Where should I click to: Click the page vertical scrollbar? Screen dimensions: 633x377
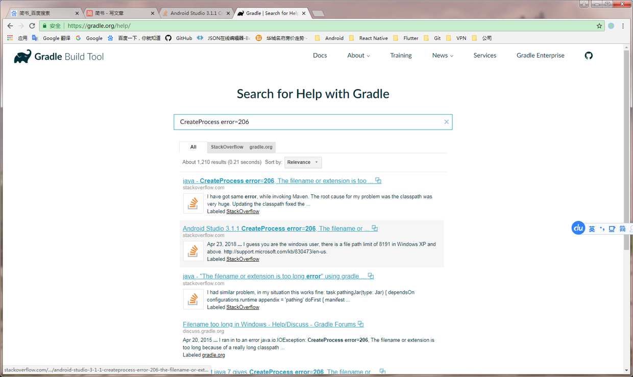(626, 150)
